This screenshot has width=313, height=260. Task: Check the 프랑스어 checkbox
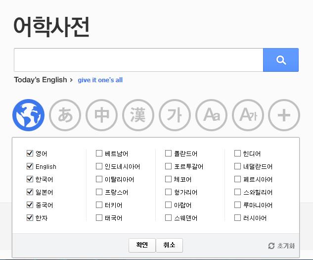(99, 192)
